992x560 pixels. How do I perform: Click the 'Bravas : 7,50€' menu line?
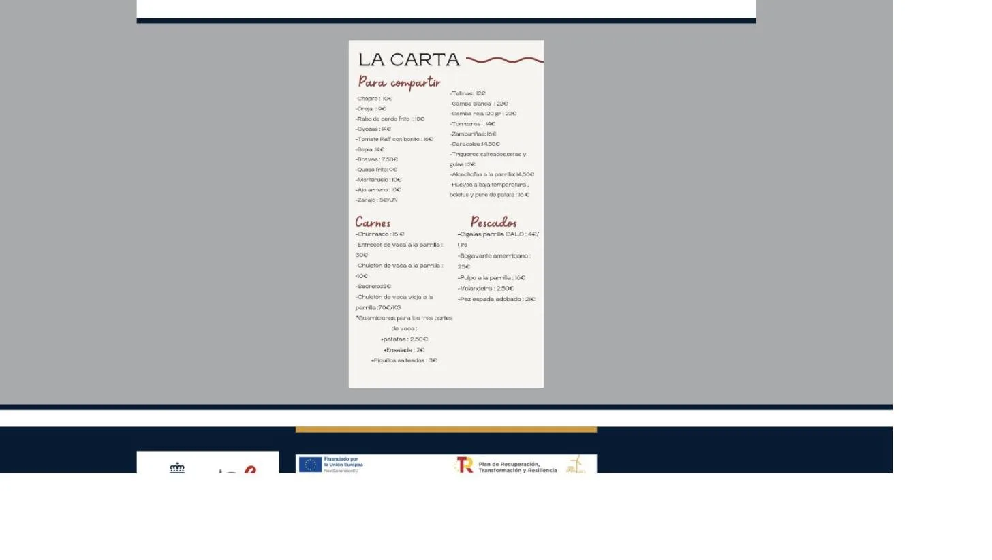377,159
